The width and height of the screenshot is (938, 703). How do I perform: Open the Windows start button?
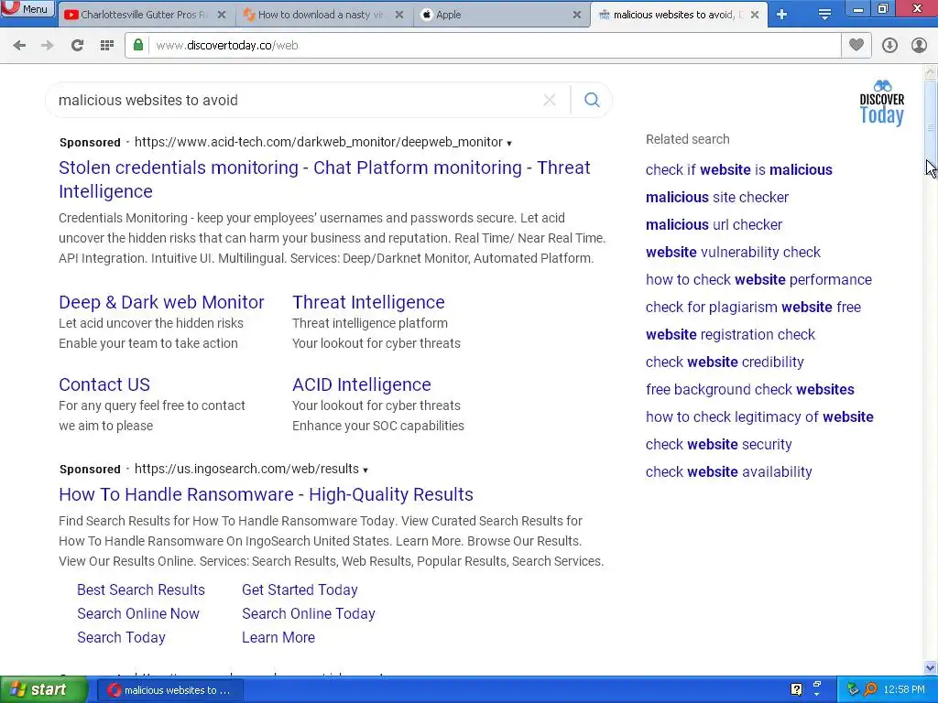click(44, 690)
